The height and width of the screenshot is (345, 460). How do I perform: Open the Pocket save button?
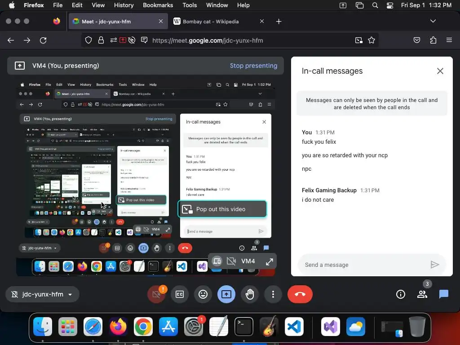(416, 40)
